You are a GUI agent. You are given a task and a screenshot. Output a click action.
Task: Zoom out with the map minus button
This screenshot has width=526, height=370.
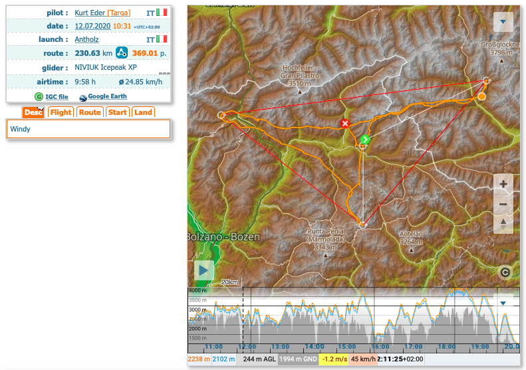[x=503, y=204]
